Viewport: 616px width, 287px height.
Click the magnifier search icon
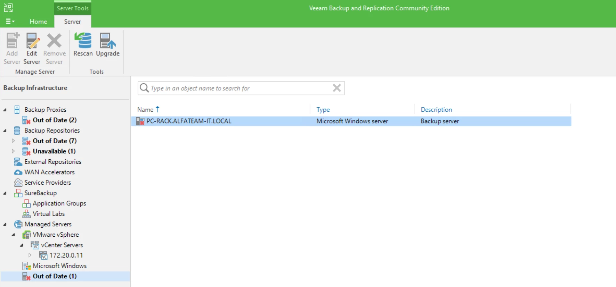click(144, 88)
